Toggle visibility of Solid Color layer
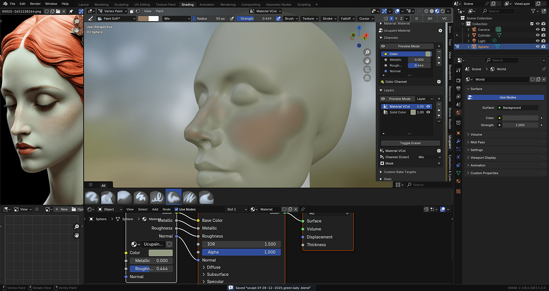This screenshot has width=549, height=291. 428,112
